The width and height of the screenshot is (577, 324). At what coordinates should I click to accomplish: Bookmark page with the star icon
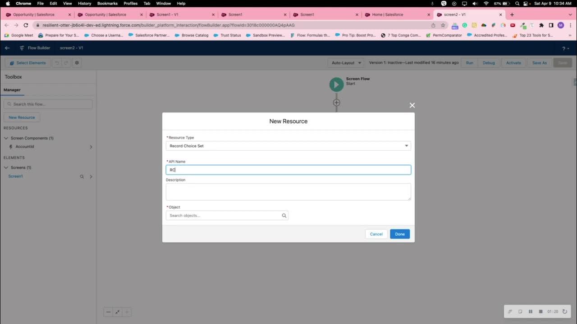click(x=443, y=25)
